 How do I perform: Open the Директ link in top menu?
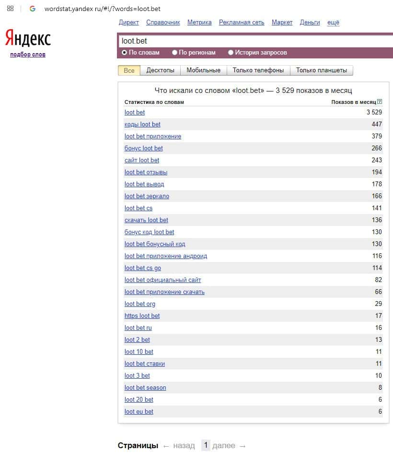pos(128,22)
